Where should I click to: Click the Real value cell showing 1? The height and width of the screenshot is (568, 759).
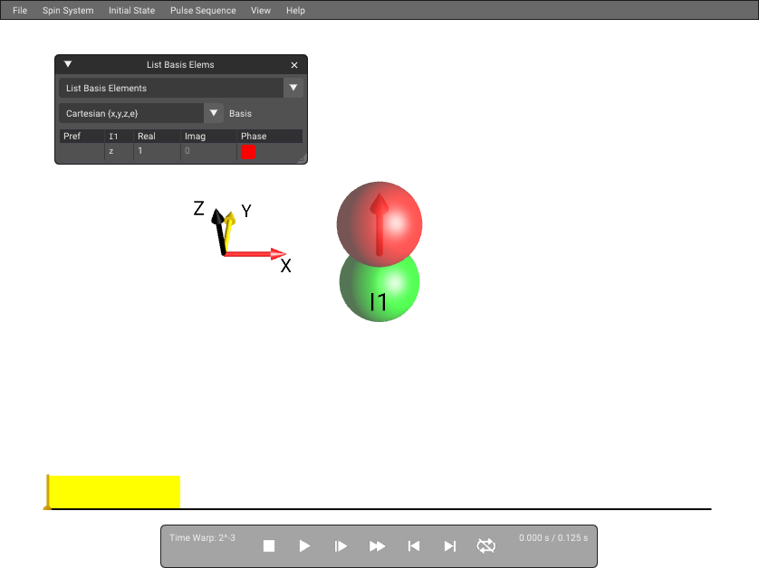[157, 151]
